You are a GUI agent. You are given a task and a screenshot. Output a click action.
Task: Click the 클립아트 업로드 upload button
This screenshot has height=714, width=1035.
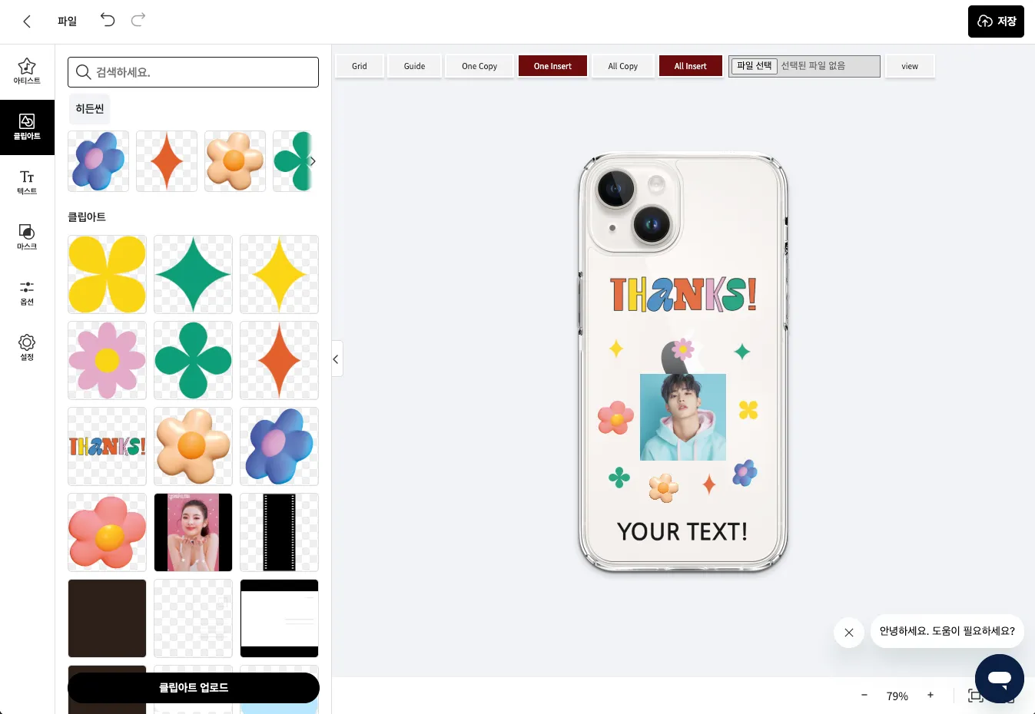coord(194,687)
